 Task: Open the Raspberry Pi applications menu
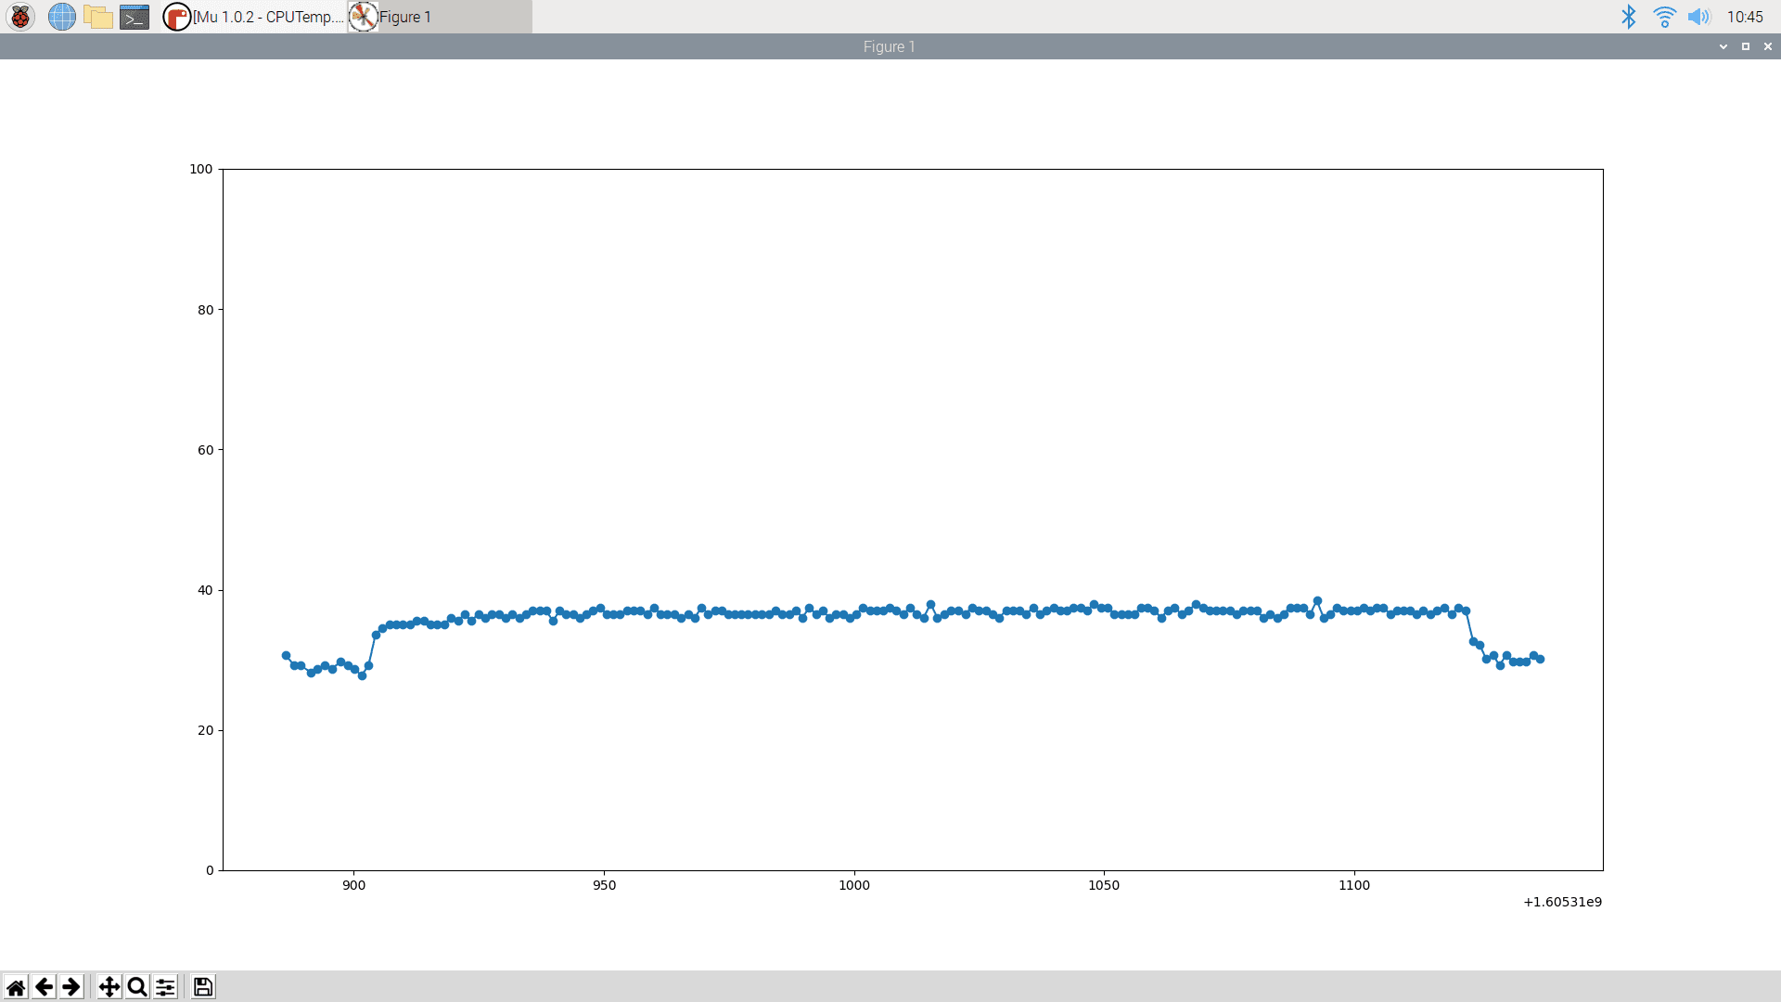click(x=20, y=17)
